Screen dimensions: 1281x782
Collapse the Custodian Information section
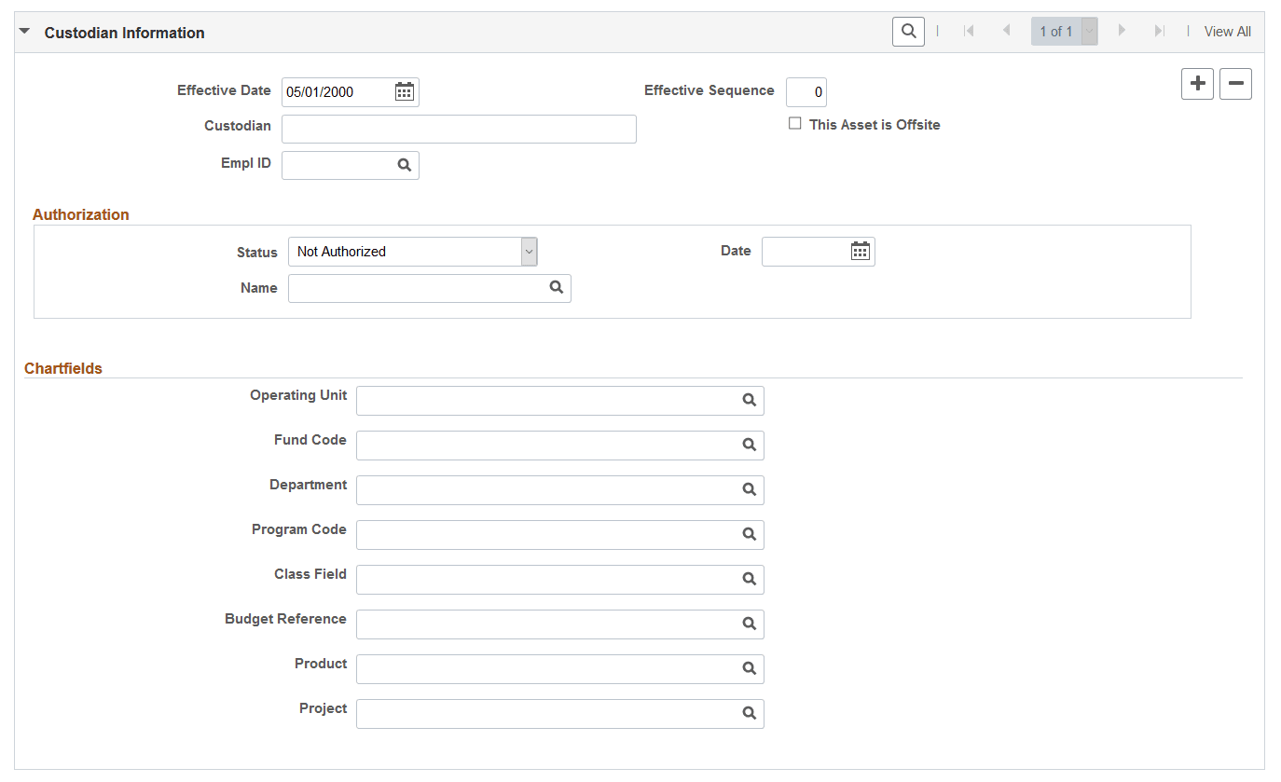click(23, 30)
